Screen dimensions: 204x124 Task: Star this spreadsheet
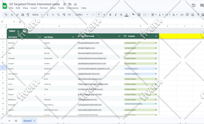[64, 4]
